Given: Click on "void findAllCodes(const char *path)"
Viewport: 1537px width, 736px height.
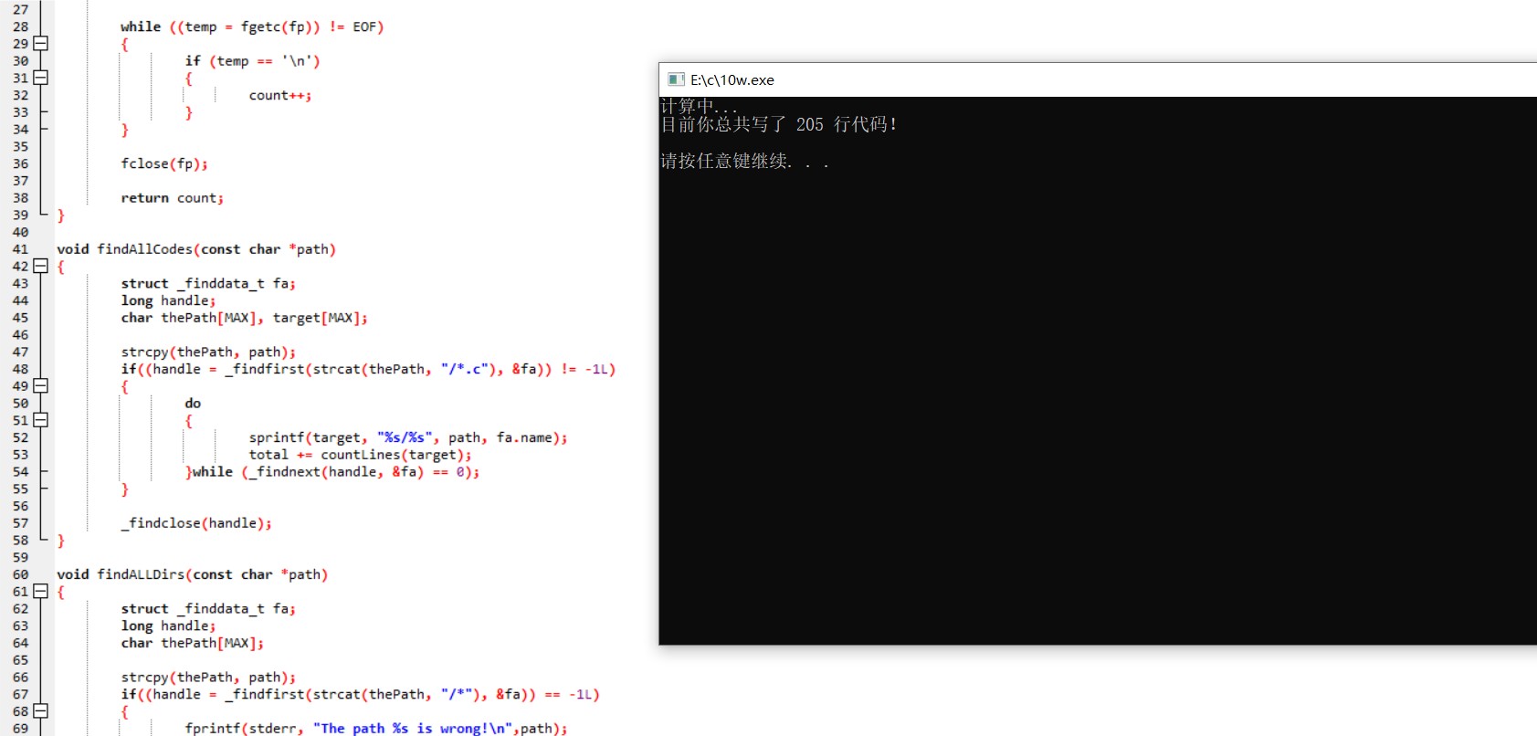Looking at the screenshot, I should [x=196, y=249].
